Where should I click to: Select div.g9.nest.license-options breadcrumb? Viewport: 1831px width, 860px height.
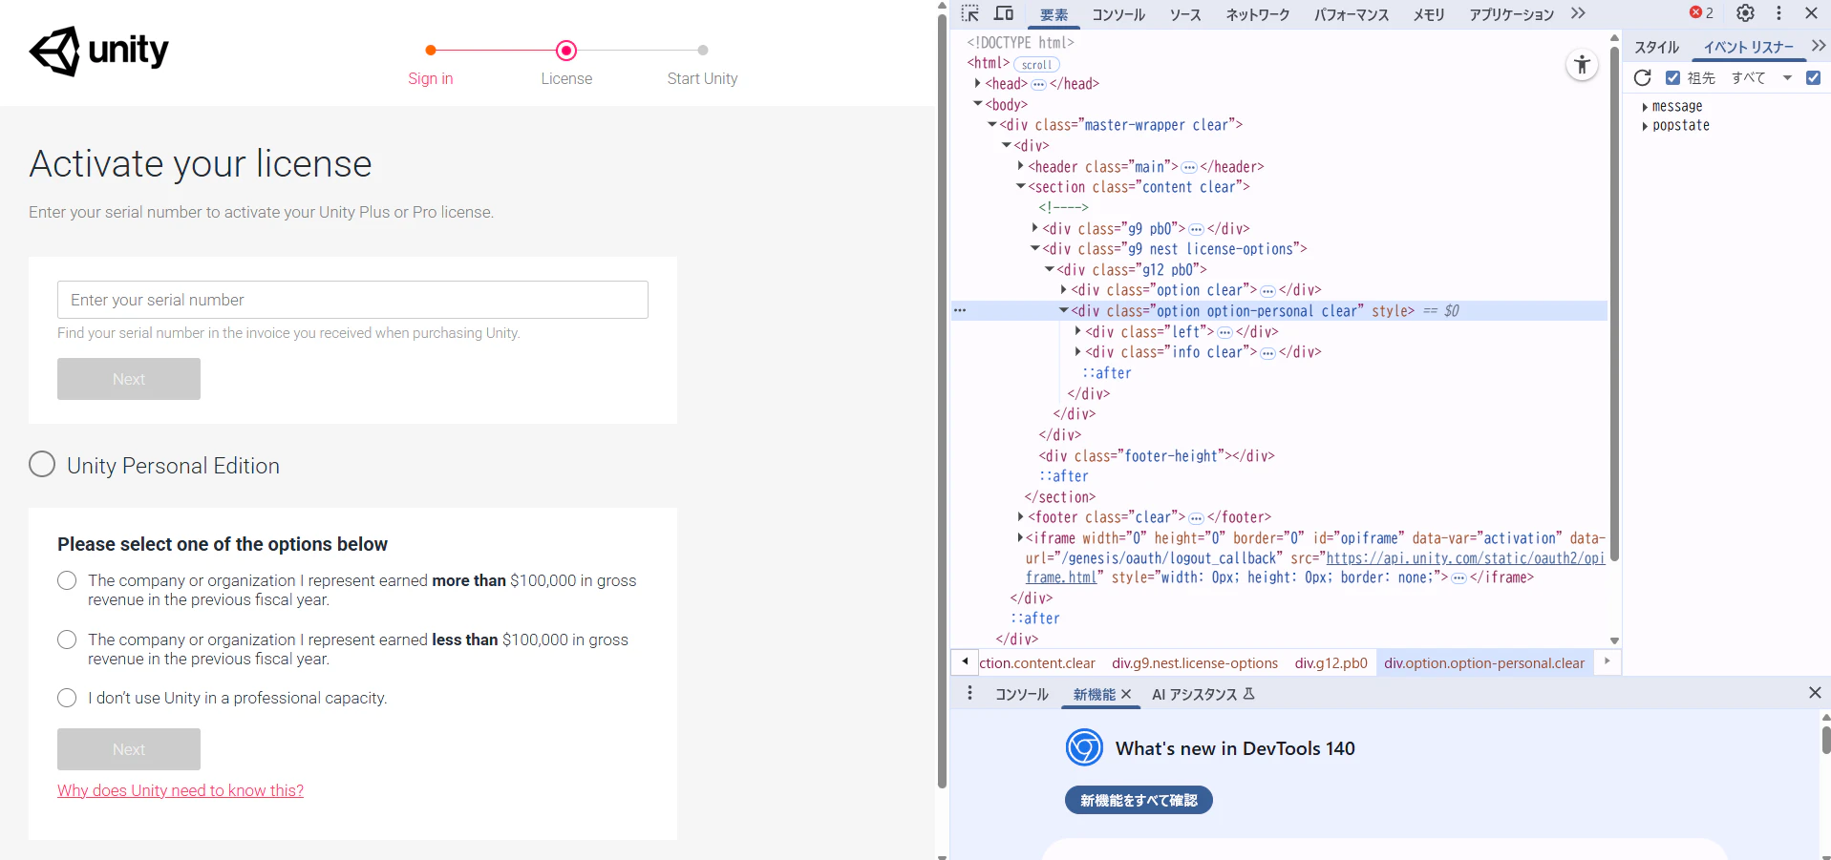click(x=1195, y=663)
